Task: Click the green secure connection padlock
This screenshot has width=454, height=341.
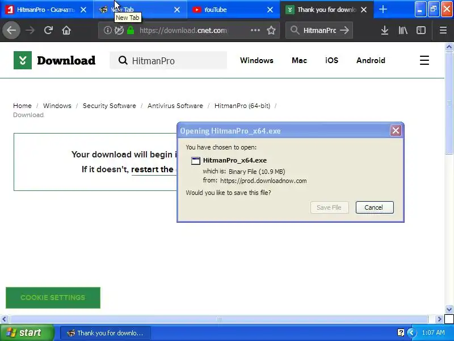Action: point(131,30)
